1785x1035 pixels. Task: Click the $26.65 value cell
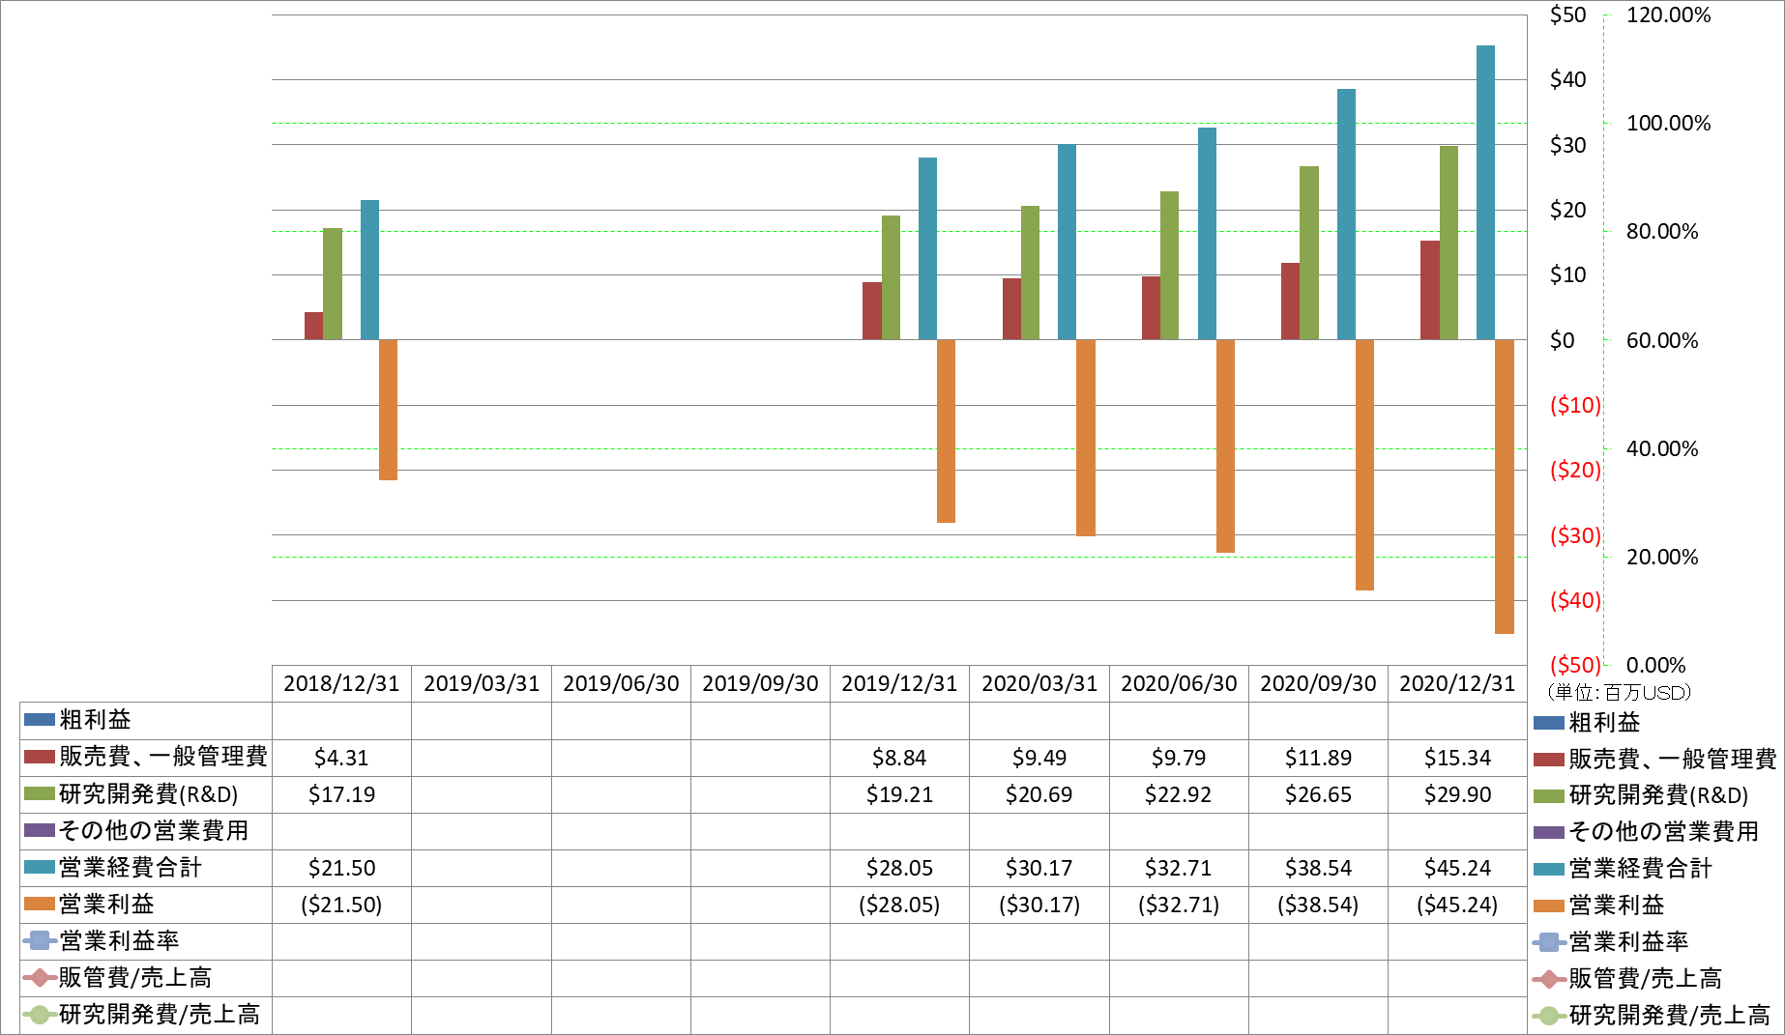click(1318, 794)
